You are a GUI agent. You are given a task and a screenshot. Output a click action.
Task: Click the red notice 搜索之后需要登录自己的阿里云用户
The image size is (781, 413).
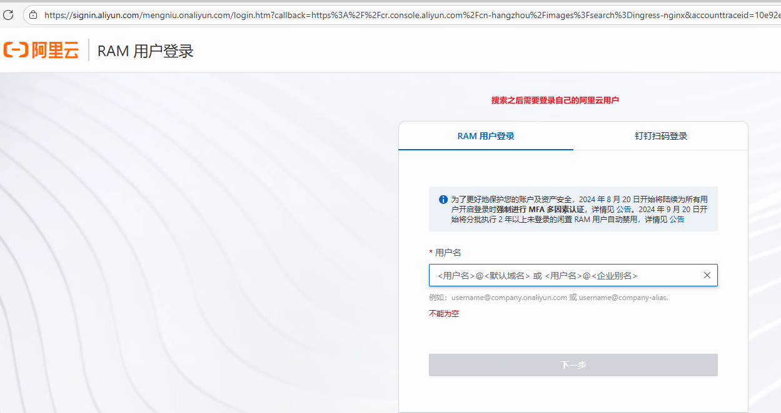click(x=555, y=100)
